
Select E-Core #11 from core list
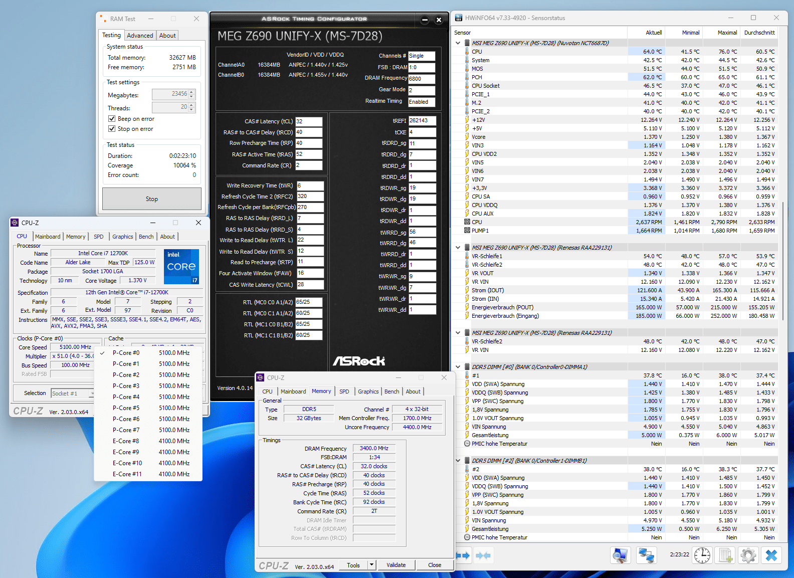[x=148, y=474]
